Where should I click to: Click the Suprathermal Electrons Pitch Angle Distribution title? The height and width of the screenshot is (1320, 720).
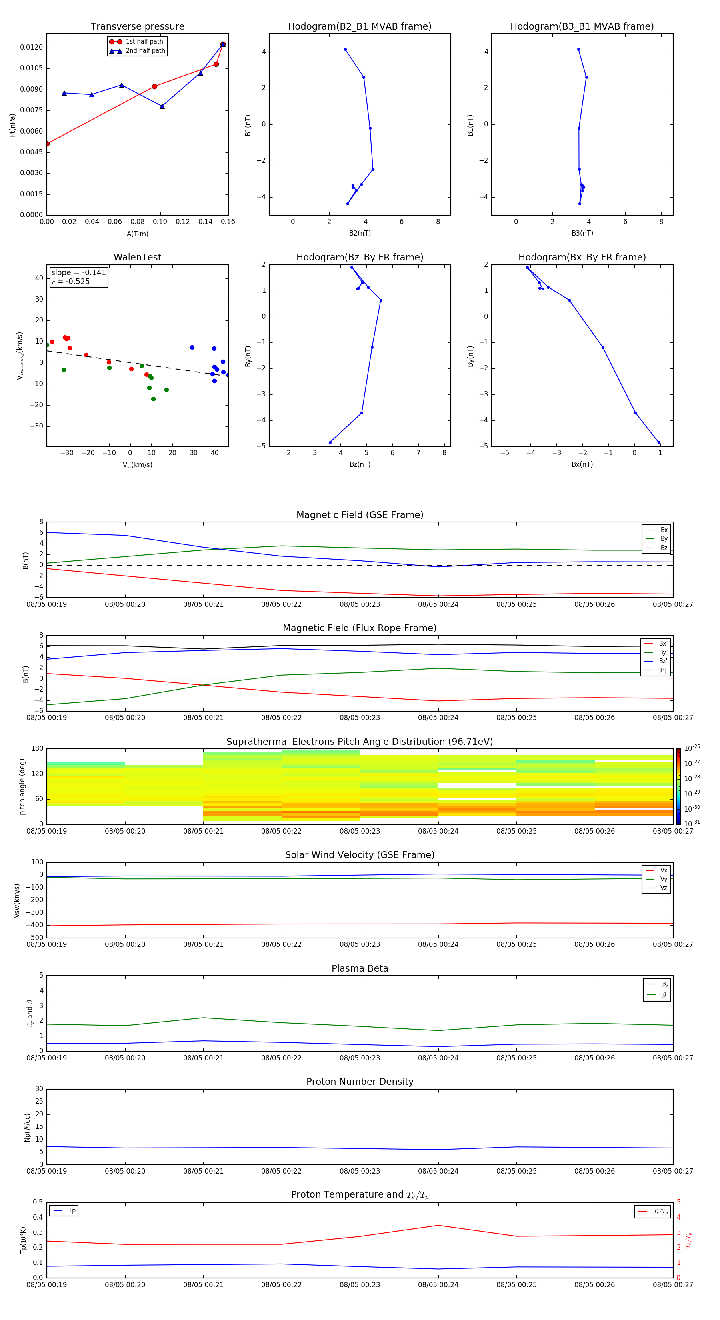[x=360, y=742]
